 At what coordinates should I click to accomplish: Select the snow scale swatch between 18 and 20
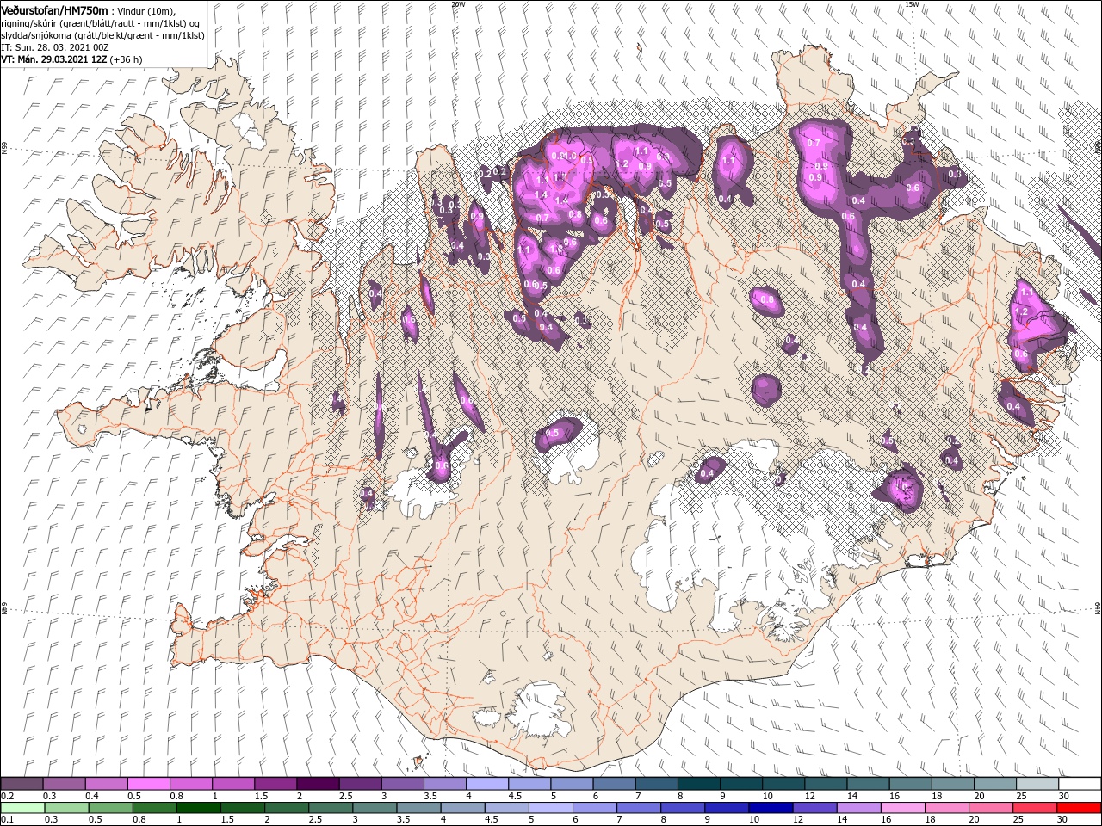(953, 784)
